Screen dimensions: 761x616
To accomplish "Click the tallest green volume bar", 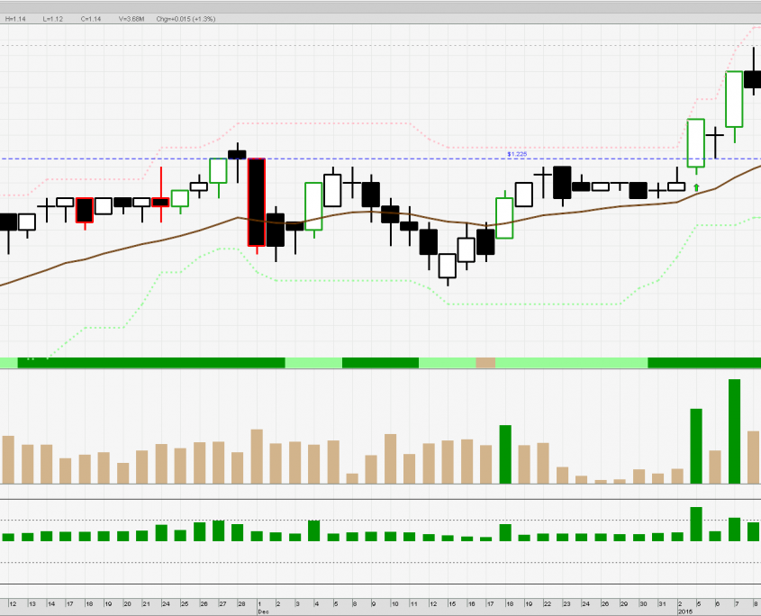I will (x=734, y=431).
